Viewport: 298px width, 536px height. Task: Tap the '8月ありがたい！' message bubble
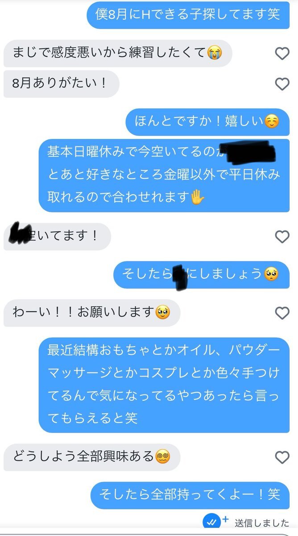click(62, 84)
